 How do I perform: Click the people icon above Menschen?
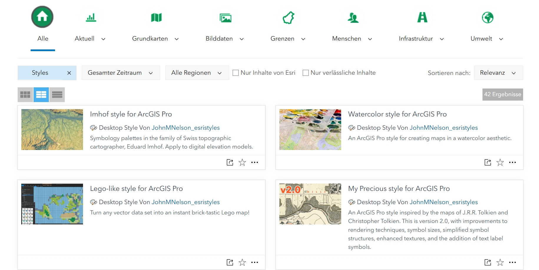353,18
